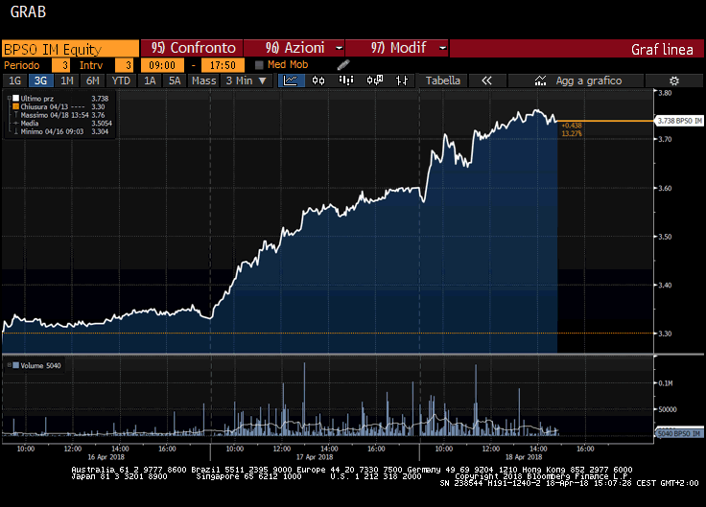Collapse the Volume legend expander

9,365
